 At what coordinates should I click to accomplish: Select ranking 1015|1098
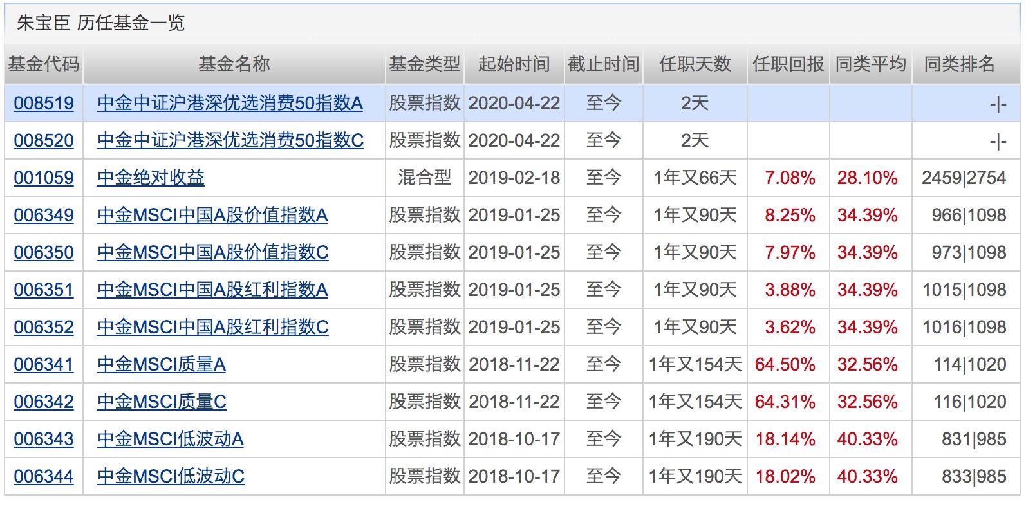pos(965,290)
